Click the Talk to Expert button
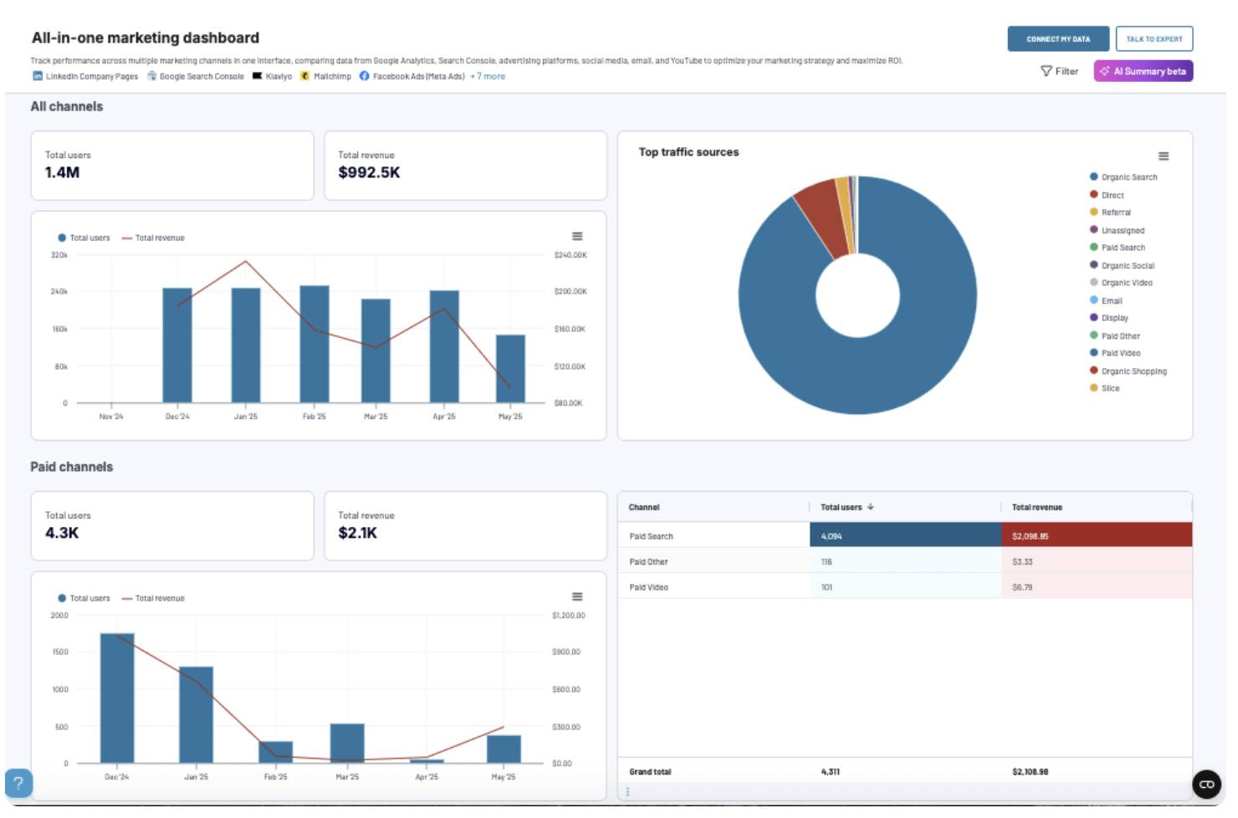The height and width of the screenshot is (818, 1238). (x=1154, y=39)
